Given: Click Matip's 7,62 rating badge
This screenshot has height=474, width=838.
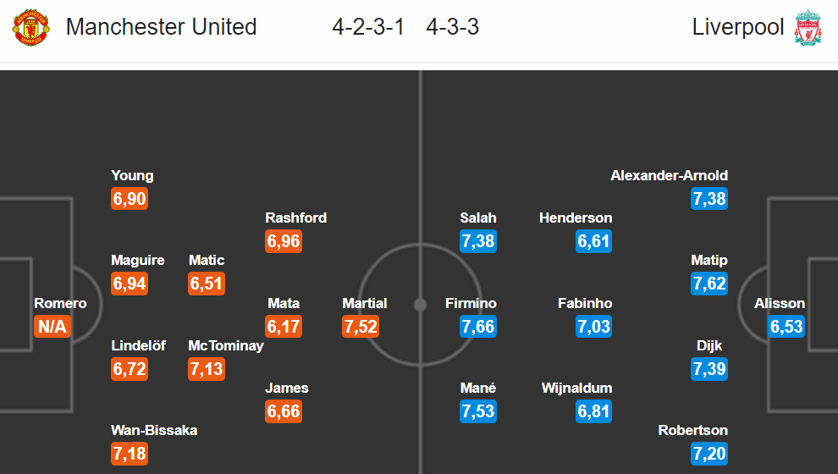Looking at the screenshot, I should (x=709, y=284).
